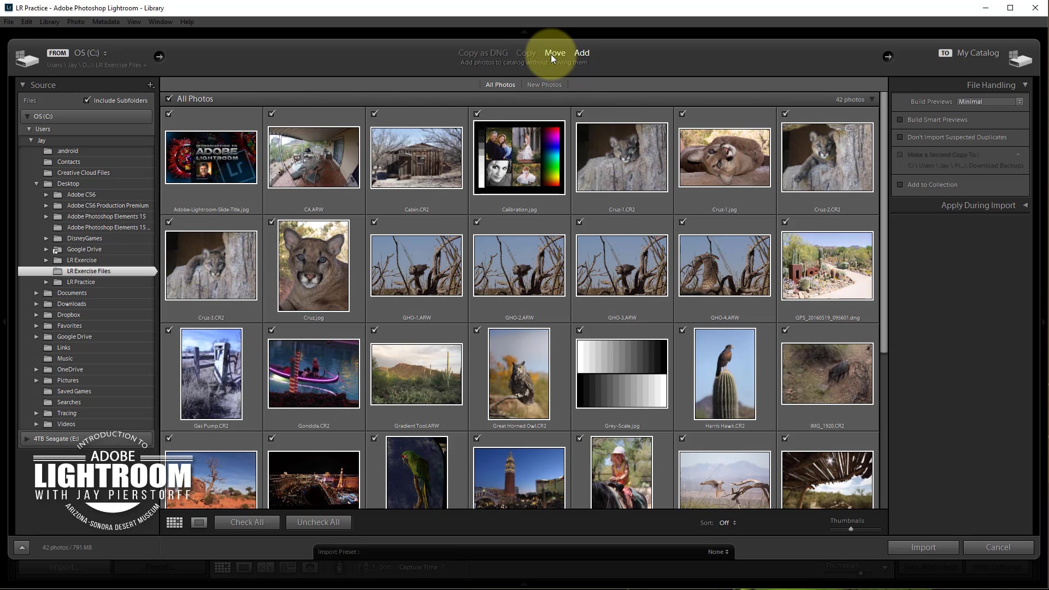
Task: Open the Build Previews Minimal dropdown
Action: tap(990, 102)
